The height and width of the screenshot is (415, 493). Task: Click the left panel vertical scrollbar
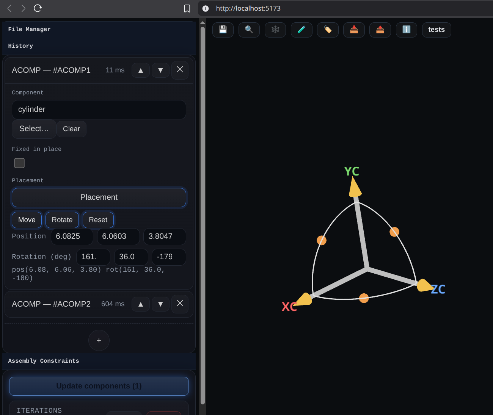(x=203, y=212)
